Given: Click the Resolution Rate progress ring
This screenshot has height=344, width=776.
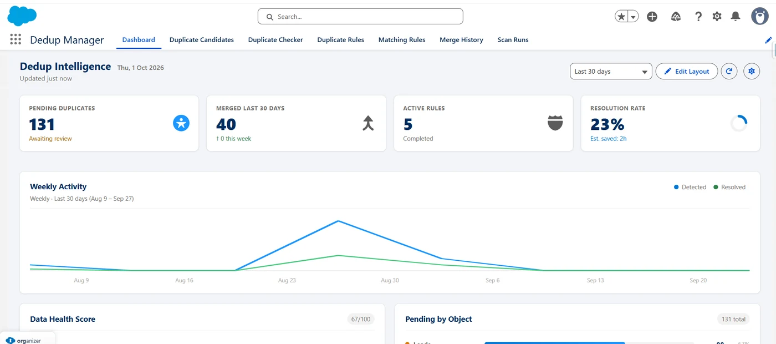Looking at the screenshot, I should click(x=739, y=123).
